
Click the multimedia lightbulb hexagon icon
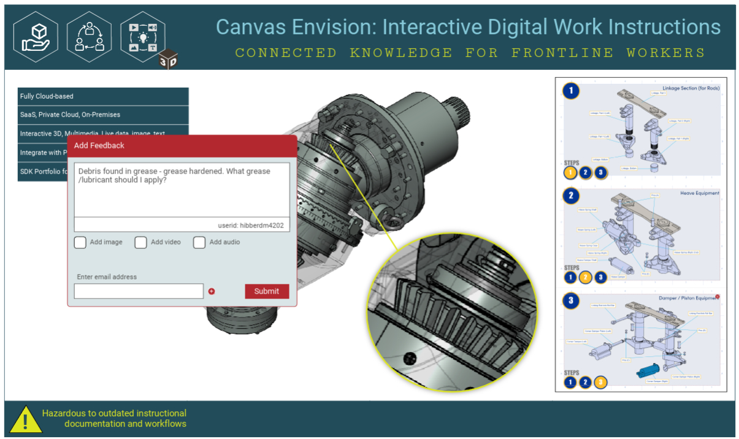coord(143,37)
